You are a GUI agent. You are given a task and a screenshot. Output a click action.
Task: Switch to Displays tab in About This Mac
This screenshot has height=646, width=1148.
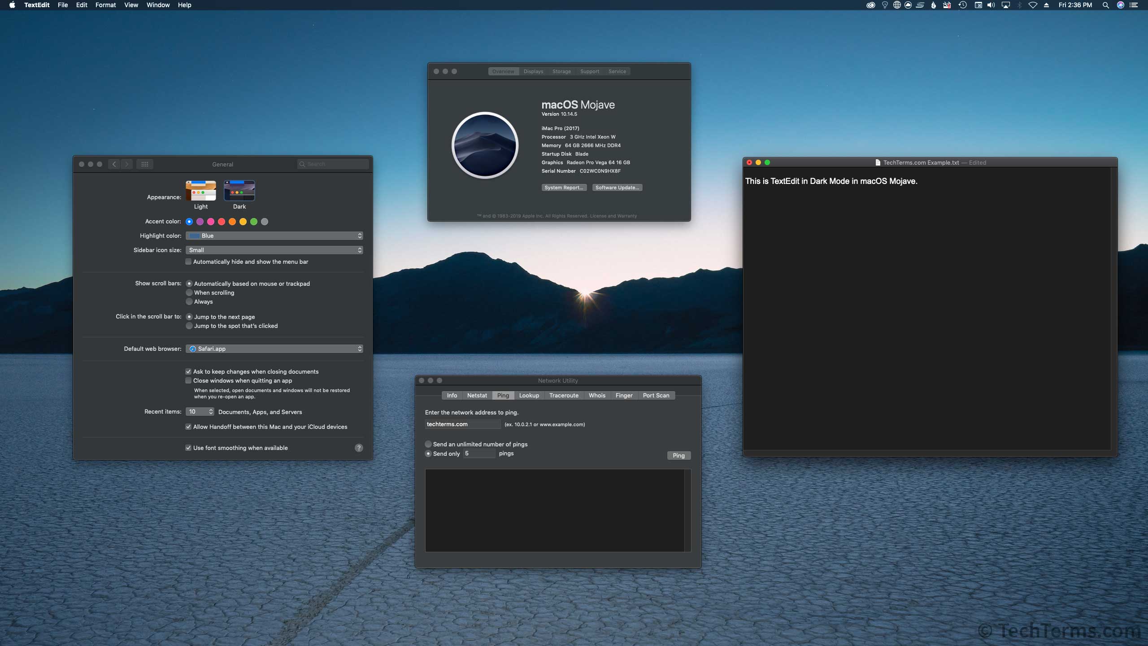click(x=533, y=71)
